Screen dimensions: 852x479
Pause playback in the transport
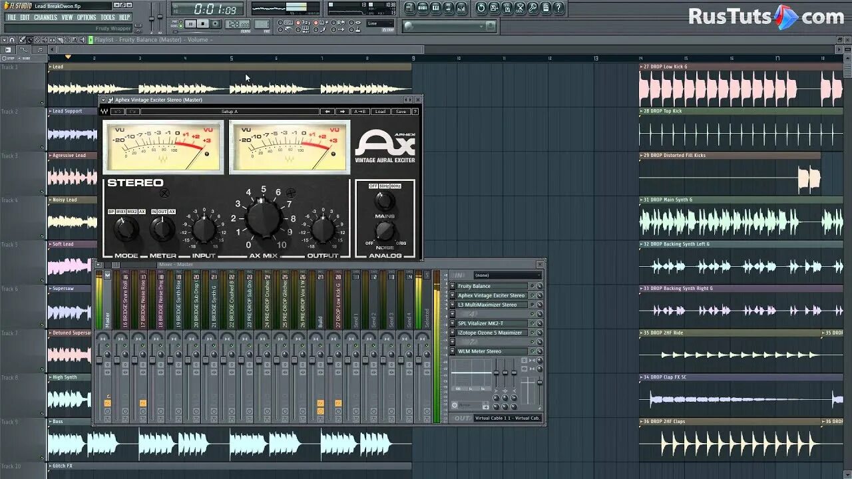(191, 24)
